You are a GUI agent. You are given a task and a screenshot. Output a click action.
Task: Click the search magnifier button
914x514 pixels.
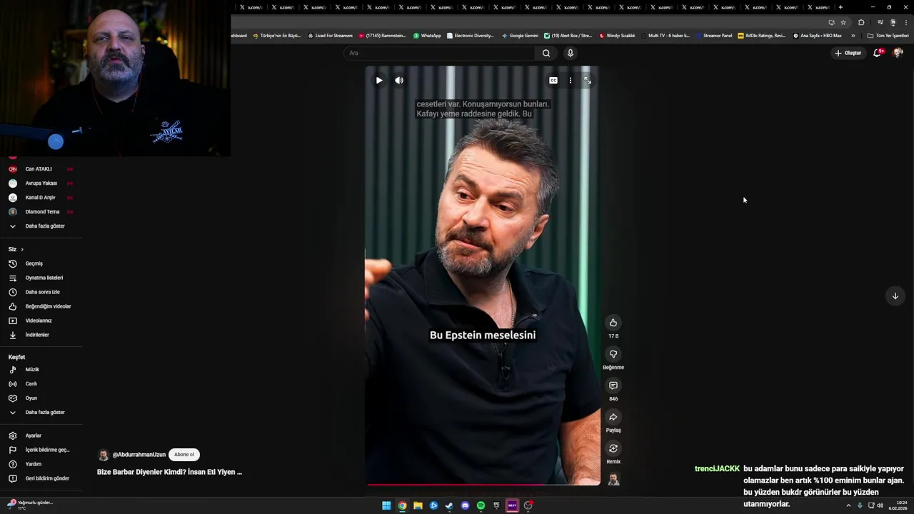click(546, 53)
